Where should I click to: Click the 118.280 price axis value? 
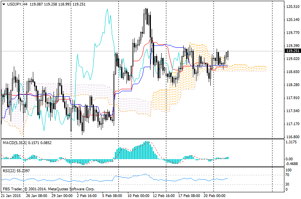293,85
